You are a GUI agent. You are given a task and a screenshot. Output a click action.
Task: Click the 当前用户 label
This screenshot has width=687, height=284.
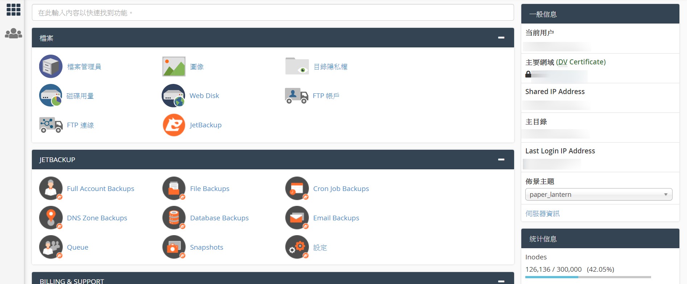click(x=539, y=33)
